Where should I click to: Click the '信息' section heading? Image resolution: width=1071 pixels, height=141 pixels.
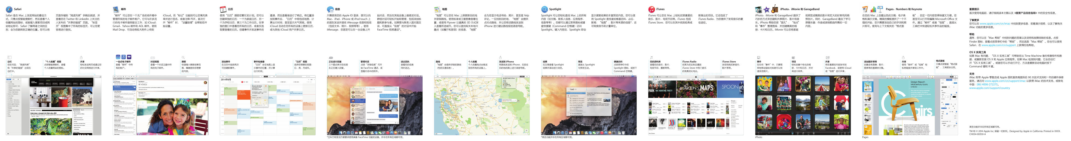click(x=338, y=9)
